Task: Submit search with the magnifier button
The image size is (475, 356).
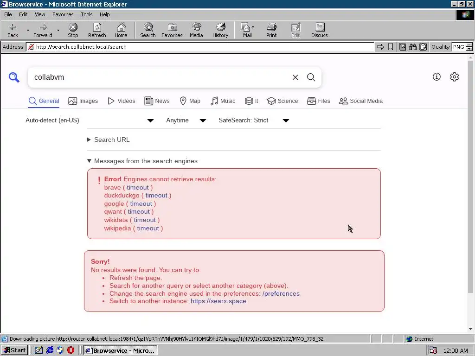Action: [x=311, y=77]
